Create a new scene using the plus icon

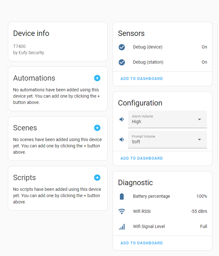97,128
